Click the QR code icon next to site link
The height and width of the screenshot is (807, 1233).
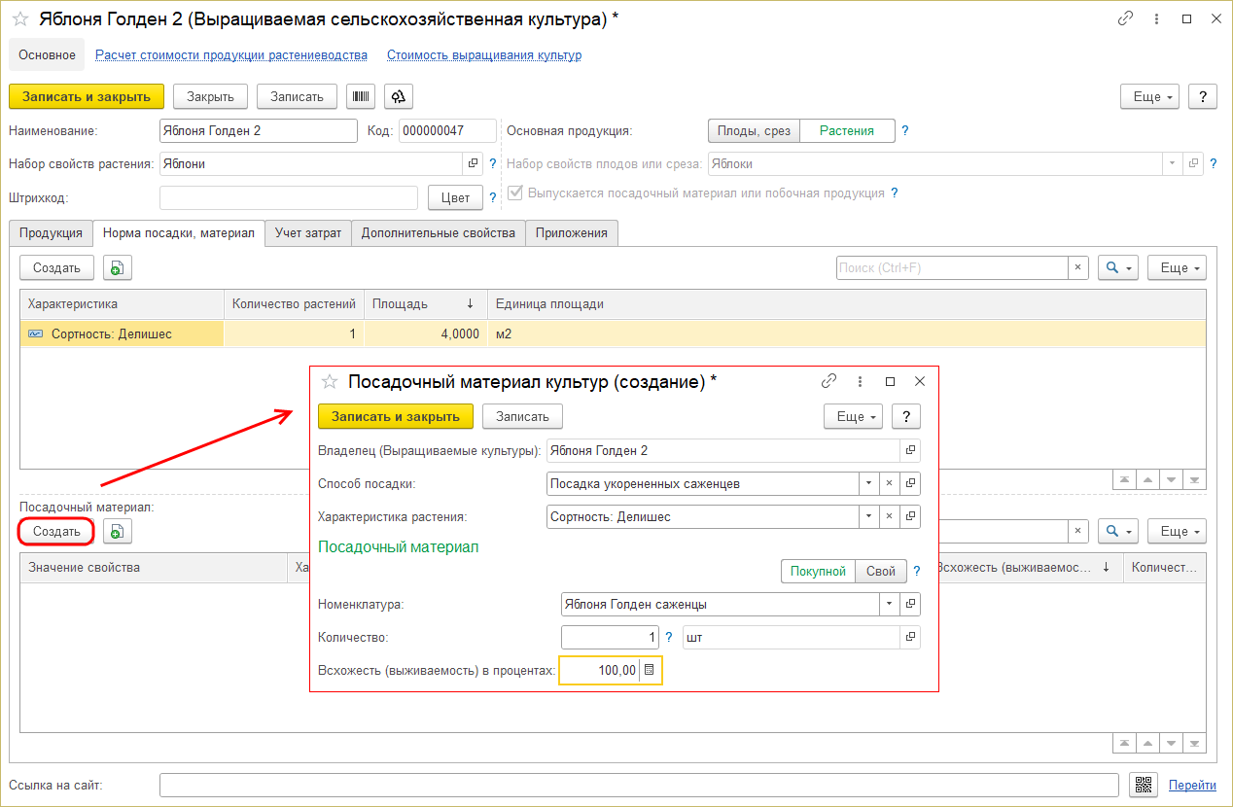(1144, 785)
